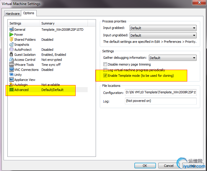This screenshot has height=171, width=207.
Task: Open Gather debugging information dropdown
Action: pos(173,58)
